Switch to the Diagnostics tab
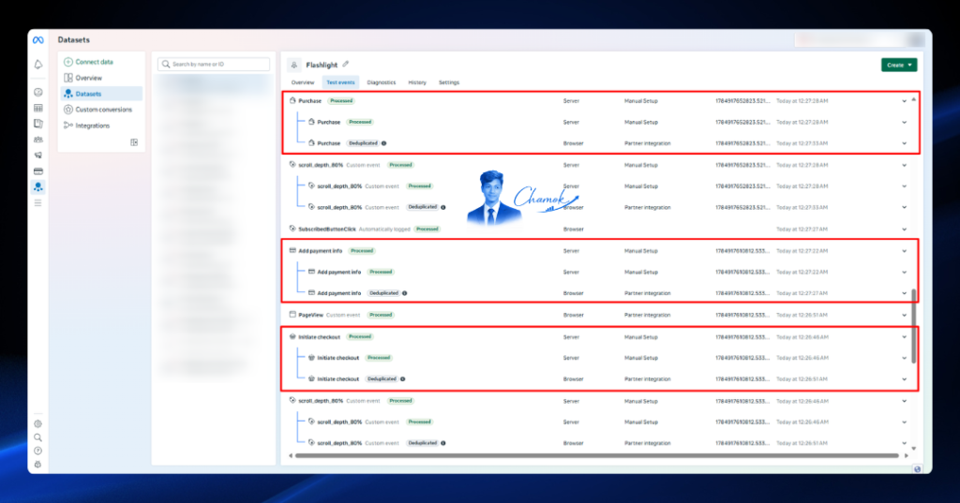This screenshot has height=503, width=960. 382,82
